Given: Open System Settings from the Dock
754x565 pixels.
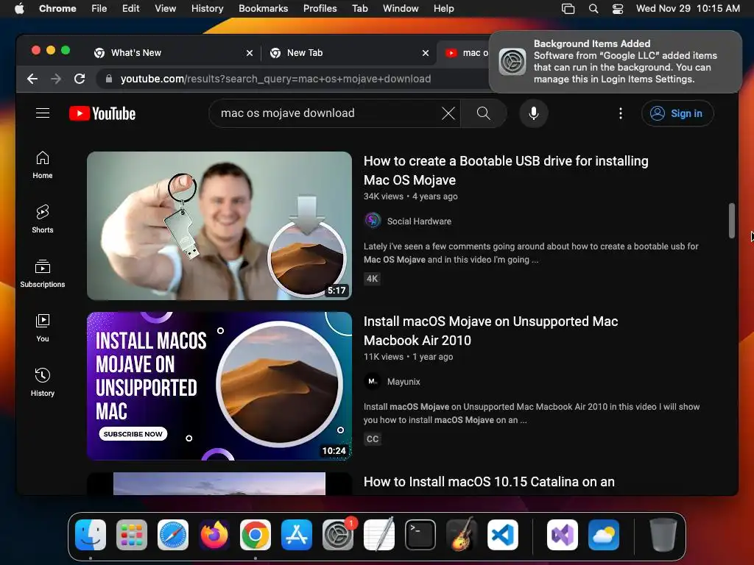Looking at the screenshot, I should (338, 535).
